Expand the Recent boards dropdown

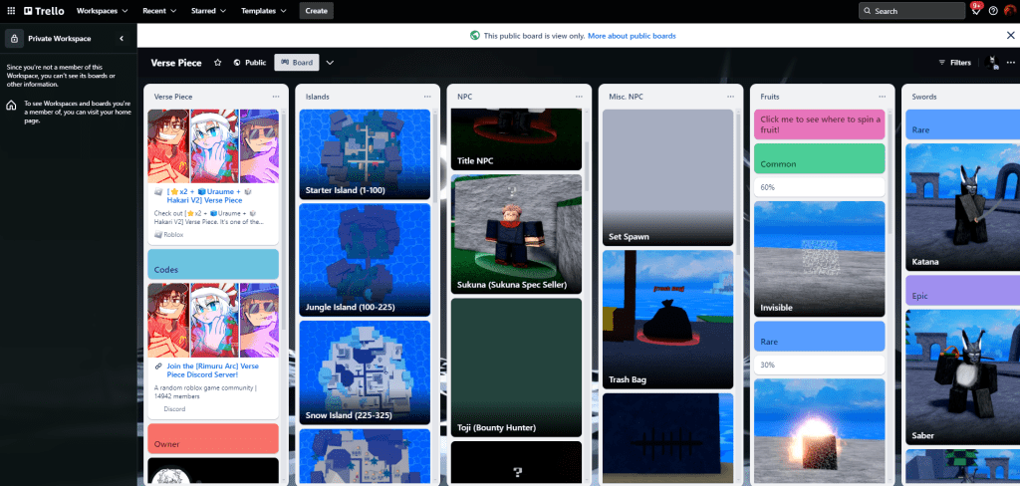point(159,10)
